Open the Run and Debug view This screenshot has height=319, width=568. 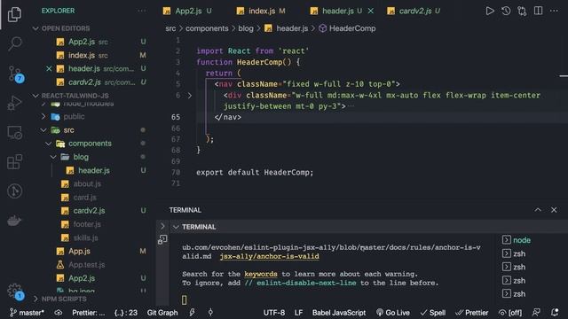[x=14, y=103]
